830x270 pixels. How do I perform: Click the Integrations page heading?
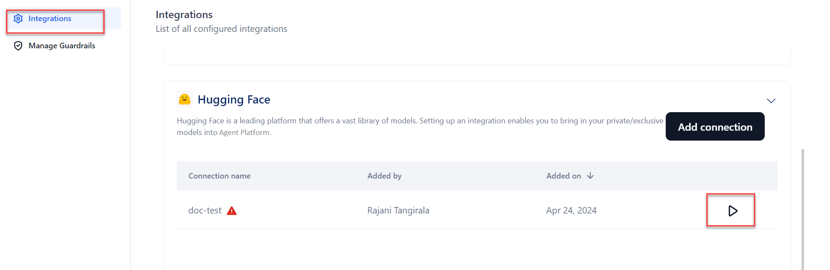(x=184, y=15)
